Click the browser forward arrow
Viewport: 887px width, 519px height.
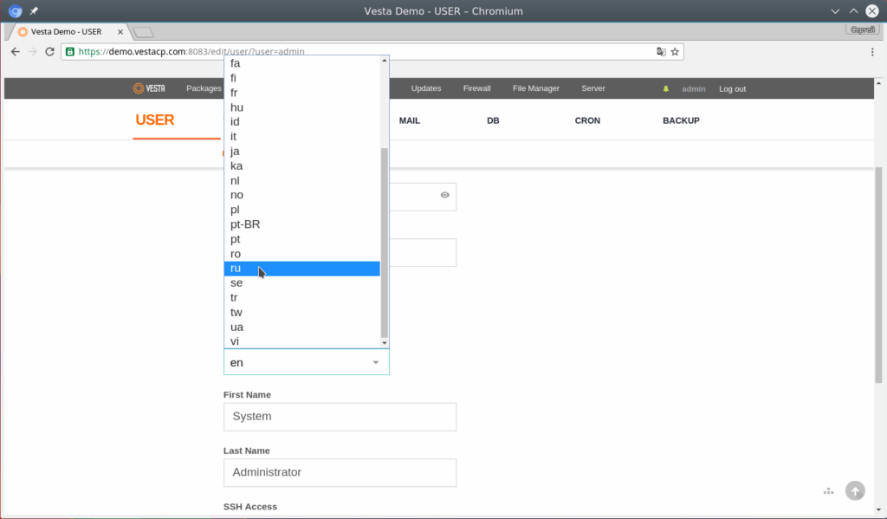coord(32,51)
